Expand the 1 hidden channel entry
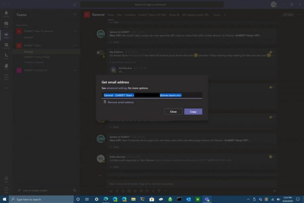304x203 pixels. pyautogui.click(x=34, y=62)
